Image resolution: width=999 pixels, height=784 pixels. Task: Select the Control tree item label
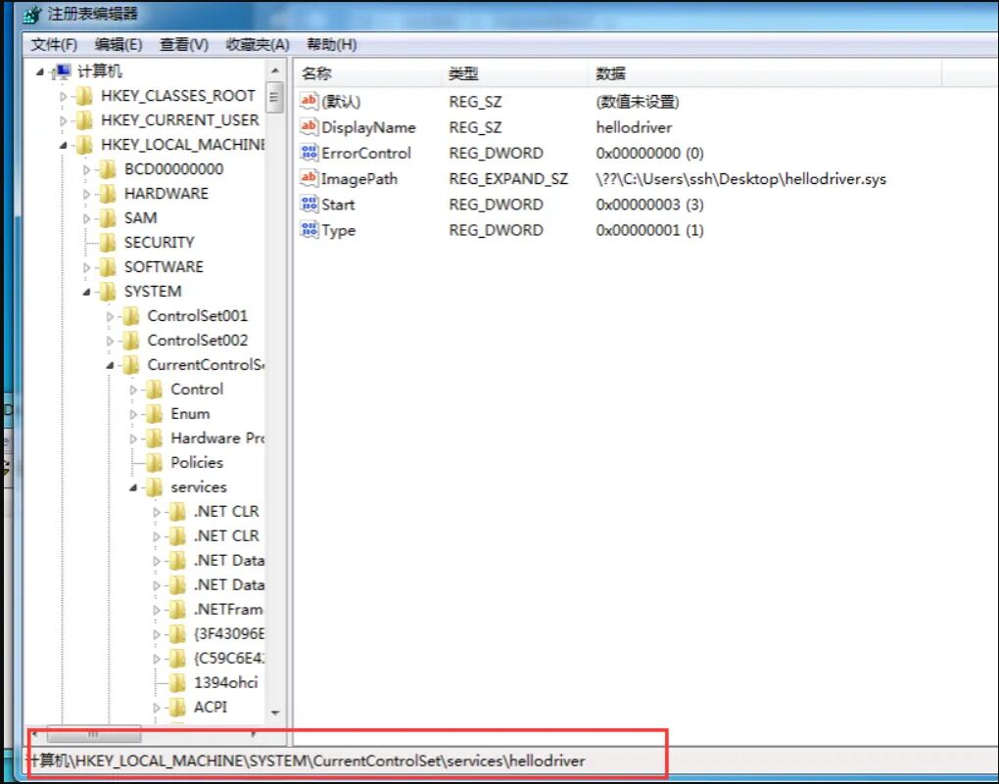197,390
